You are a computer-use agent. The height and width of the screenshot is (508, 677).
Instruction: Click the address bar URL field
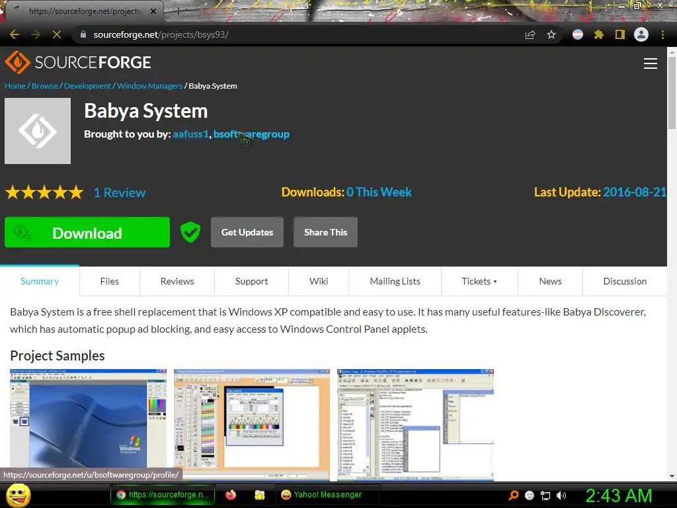click(x=298, y=34)
